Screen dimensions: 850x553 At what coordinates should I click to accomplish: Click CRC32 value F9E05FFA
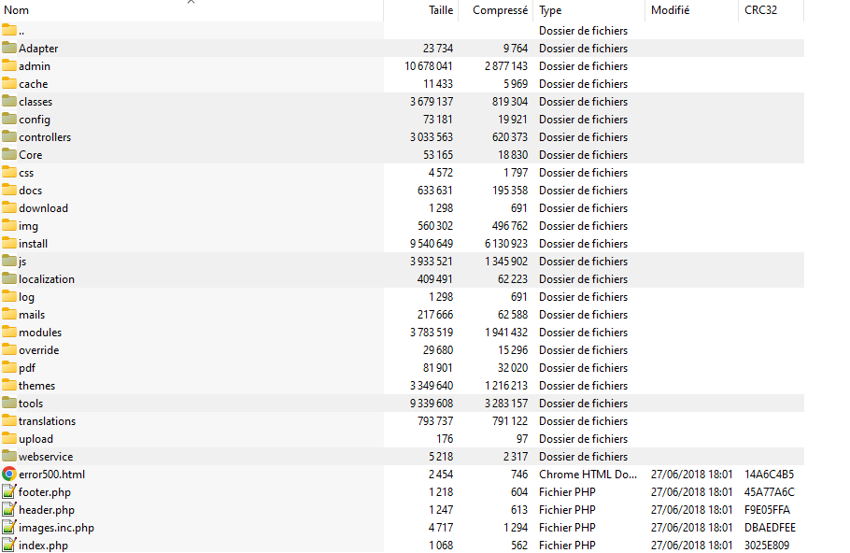[x=767, y=510]
